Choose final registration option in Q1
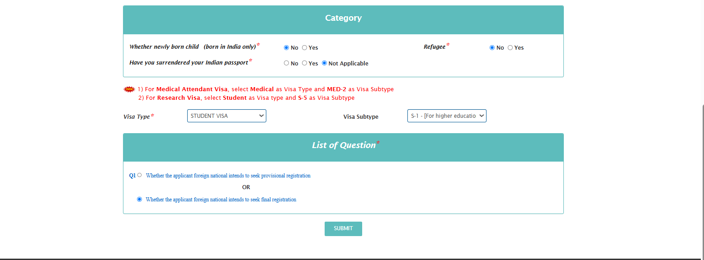Screen dimensions: 704x260 point(139,199)
